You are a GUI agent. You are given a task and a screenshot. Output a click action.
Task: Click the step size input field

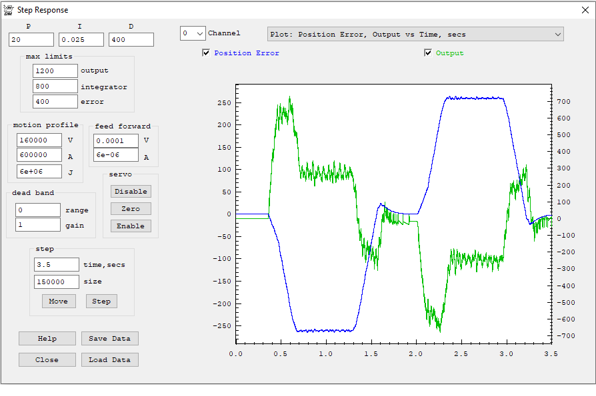coord(57,282)
